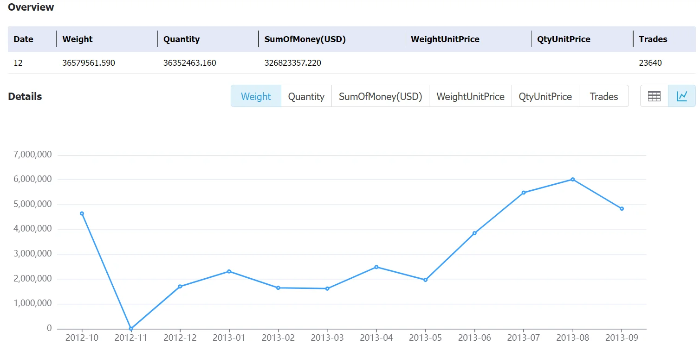Click the 2012-11 zero data point
Screen dimensions: 700x350
click(131, 329)
